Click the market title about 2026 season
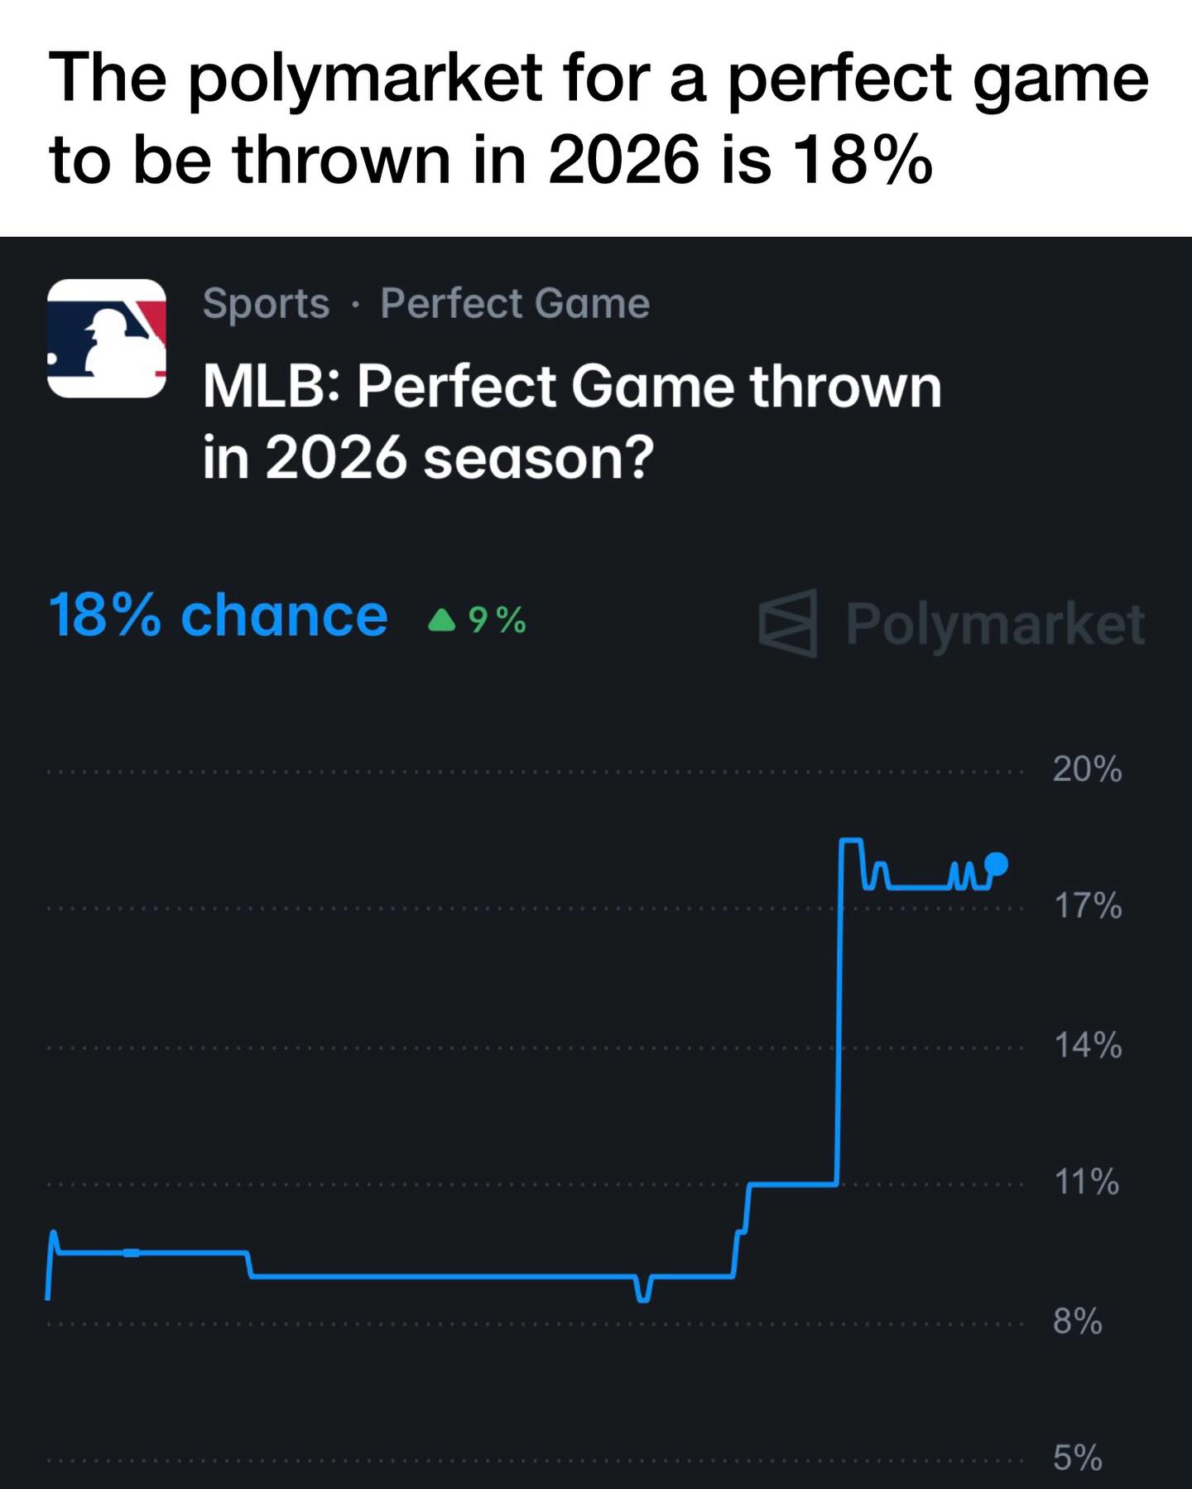The image size is (1192, 1489). [571, 422]
